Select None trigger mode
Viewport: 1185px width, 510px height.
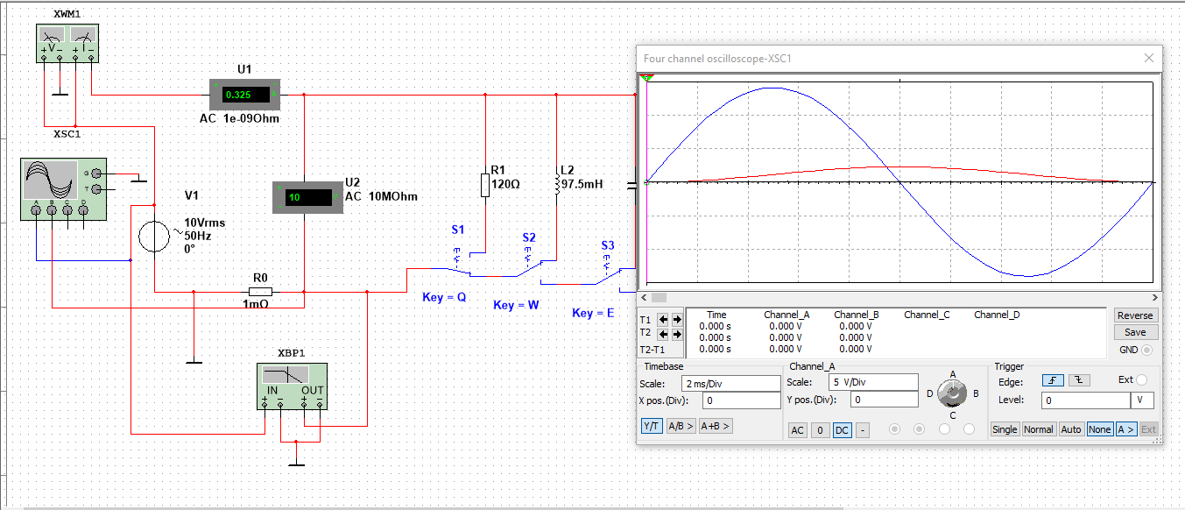click(1099, 429)
